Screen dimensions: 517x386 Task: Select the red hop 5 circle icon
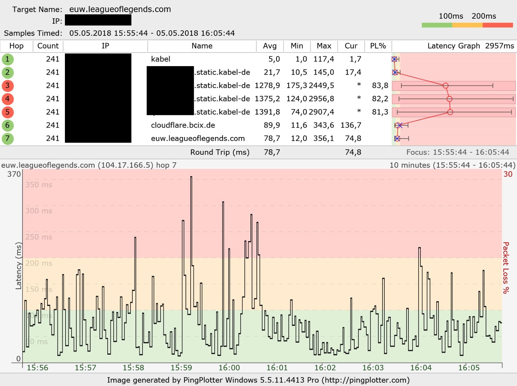[x=8, y=112]
